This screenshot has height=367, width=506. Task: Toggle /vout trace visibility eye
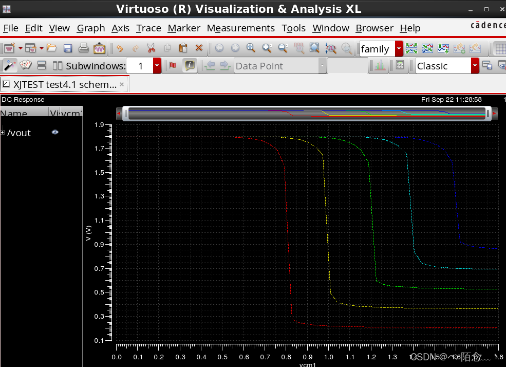[55, 132]
